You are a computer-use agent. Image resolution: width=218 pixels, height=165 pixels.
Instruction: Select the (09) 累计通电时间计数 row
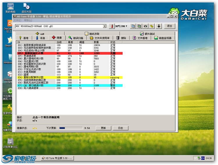click(70, 58)
